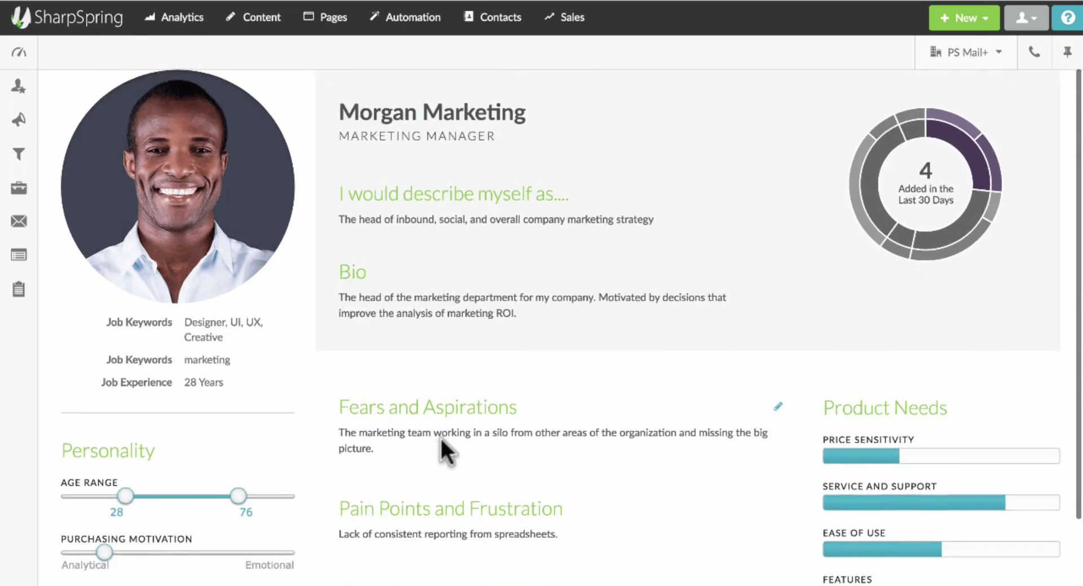Open the envelope email sidebar icon
This screenshot has width=1083, height=586.
19,221
